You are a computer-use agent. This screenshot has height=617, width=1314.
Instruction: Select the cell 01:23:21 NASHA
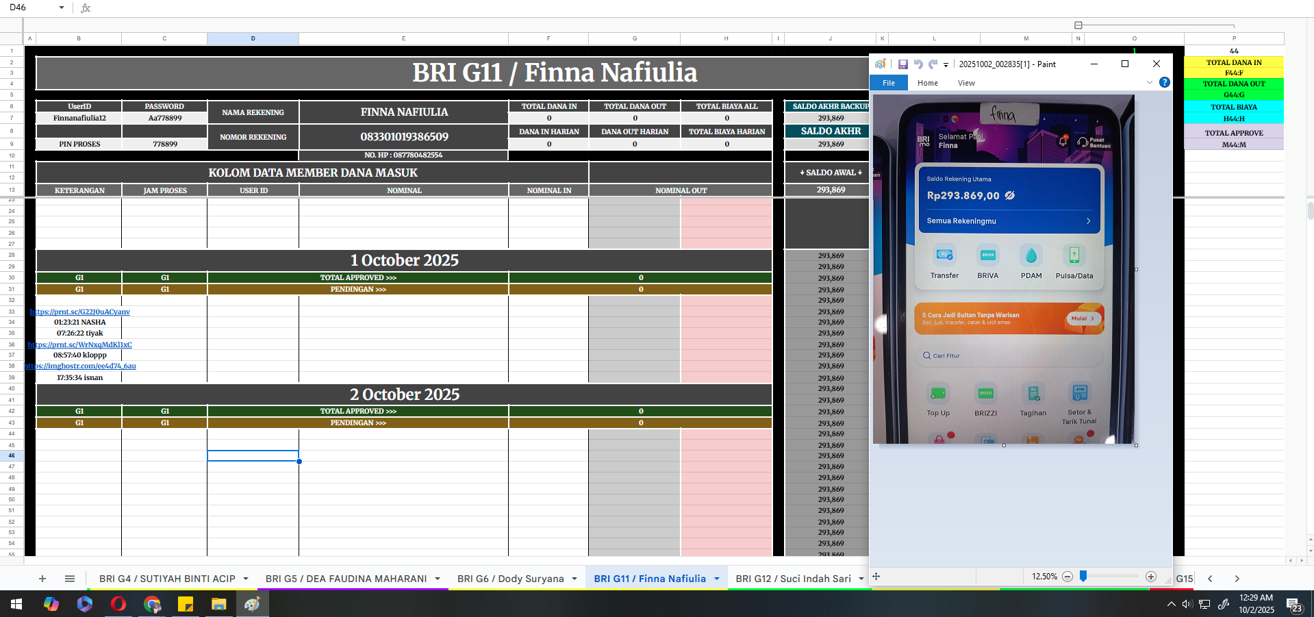[79, 322]
